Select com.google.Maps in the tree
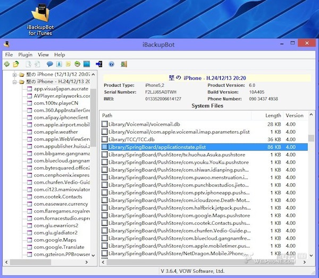 (x=55, y=240)
